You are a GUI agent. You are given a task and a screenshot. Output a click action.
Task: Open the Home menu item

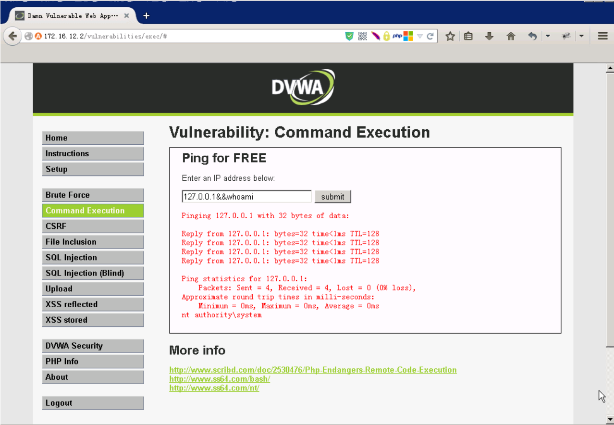tap(93, 138)
